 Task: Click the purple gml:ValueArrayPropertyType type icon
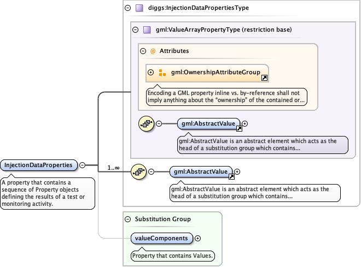pos(147,29)
